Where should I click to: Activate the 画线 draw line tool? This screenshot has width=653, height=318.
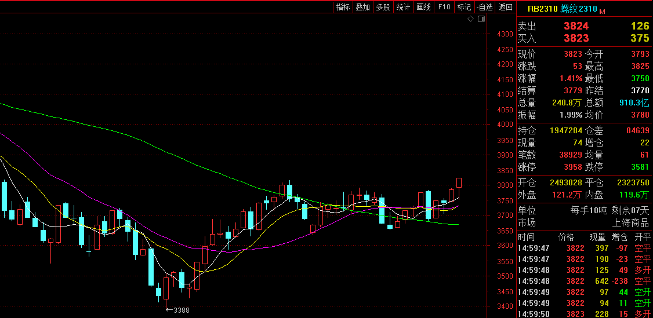pyautogui.click(x=424, y=7)
